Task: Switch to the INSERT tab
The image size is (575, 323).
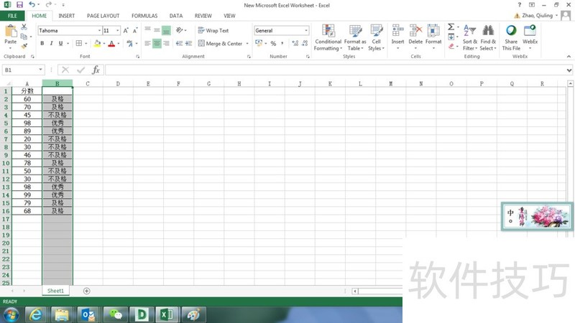Action: point(66,16)
